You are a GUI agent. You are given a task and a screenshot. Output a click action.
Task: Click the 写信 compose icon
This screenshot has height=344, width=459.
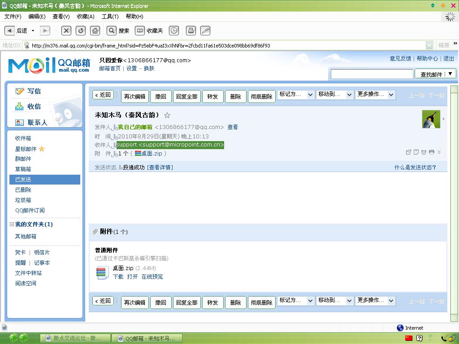[x=20, y=91]
